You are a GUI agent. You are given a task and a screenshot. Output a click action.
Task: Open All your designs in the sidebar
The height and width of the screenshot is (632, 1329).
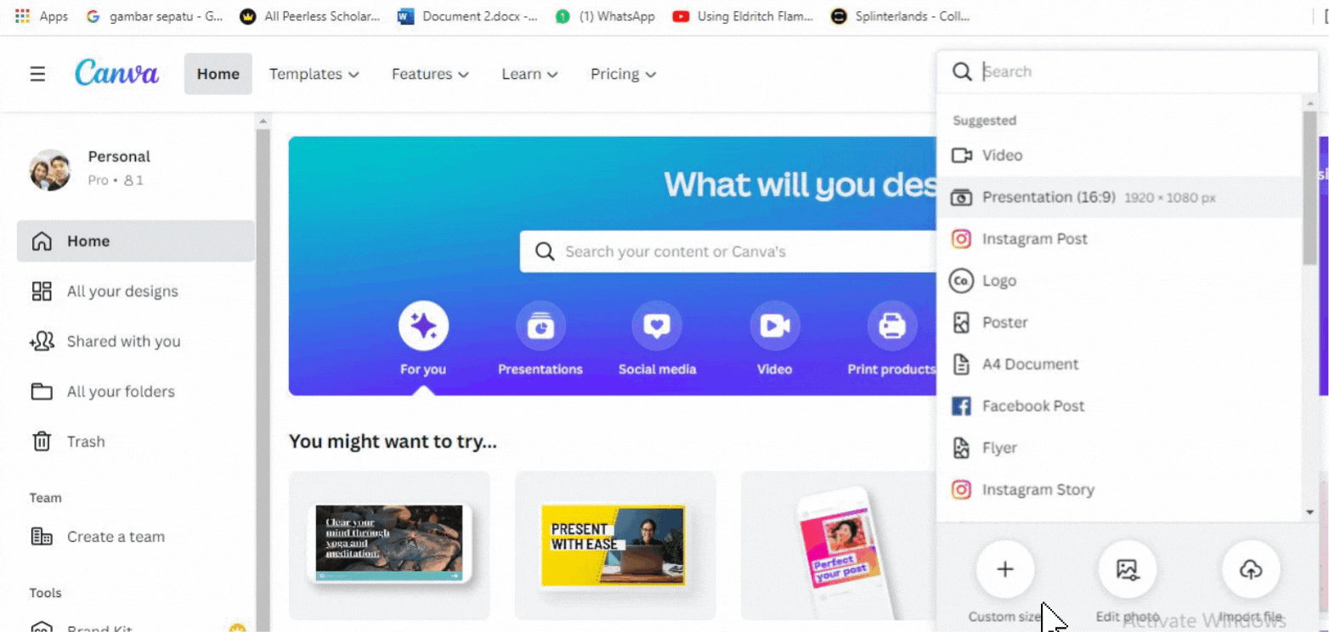pyautogui.click(x=136, y=291)
